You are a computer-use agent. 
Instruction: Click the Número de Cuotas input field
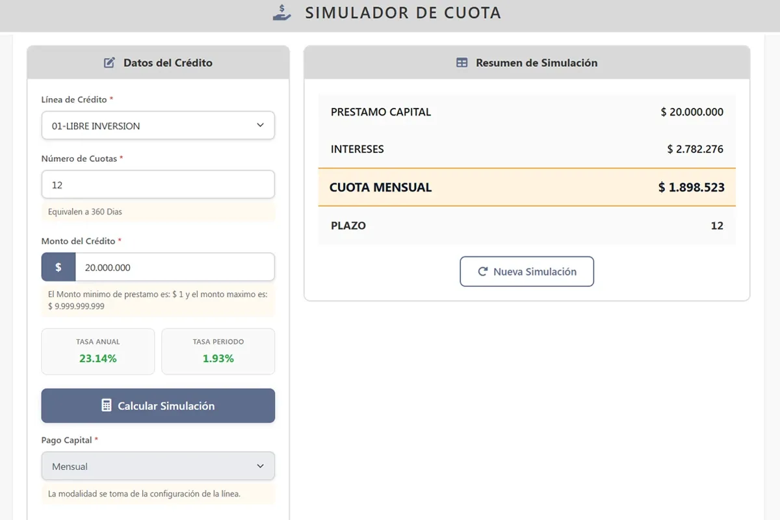click(158, 185)
